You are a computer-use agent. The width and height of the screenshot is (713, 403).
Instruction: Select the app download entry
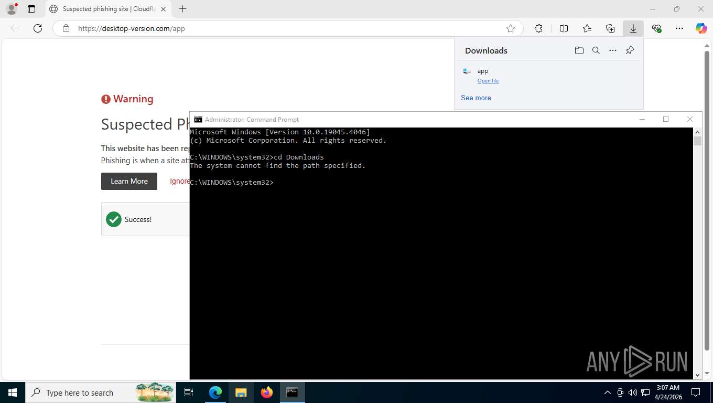click(548, 76)
